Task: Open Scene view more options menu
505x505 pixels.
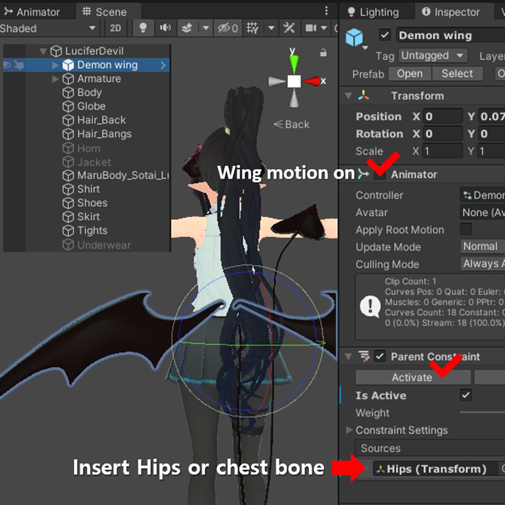Action: [x=326, y=11]
